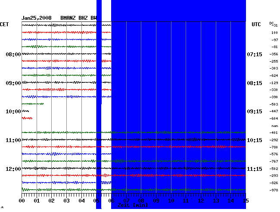
Task: Click the "10:00" CET time label
Action: [x=13, y=112]
